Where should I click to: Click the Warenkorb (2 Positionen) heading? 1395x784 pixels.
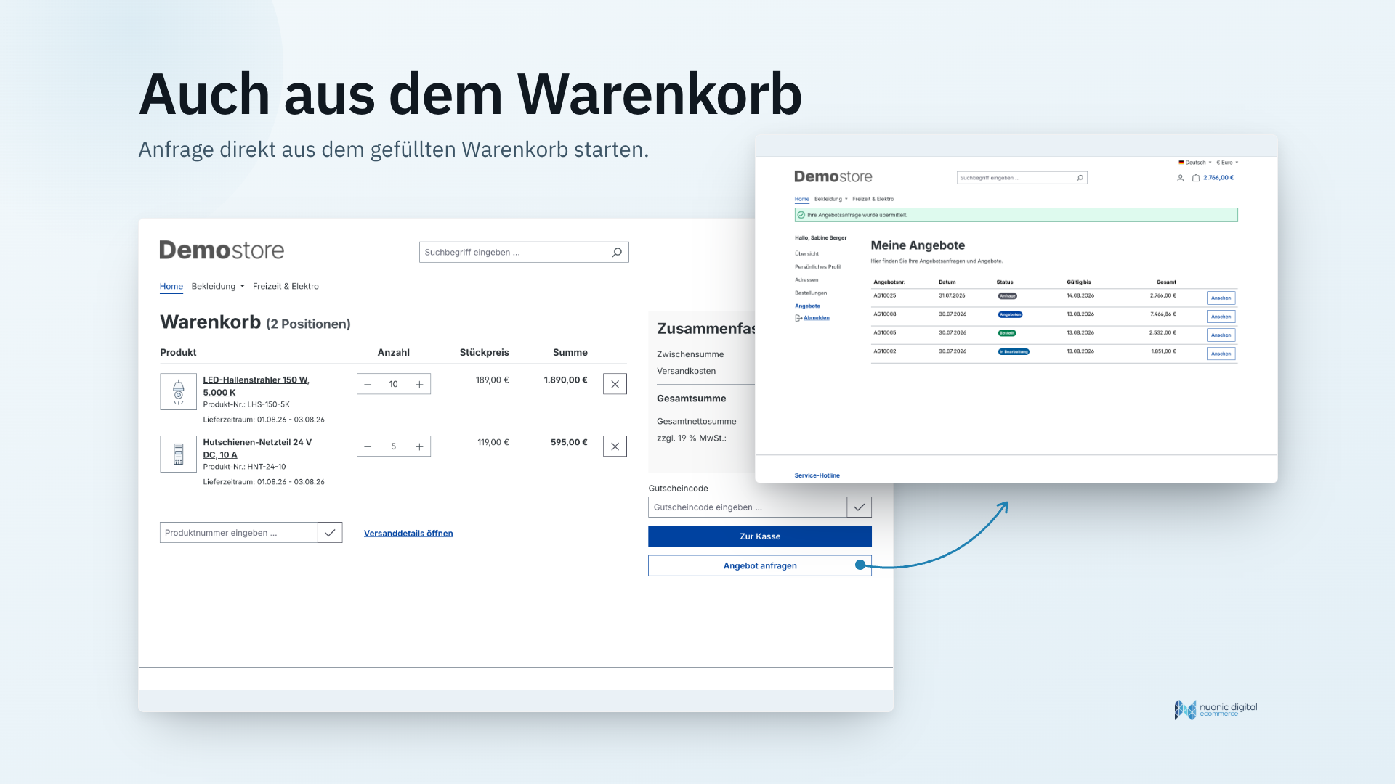[x=255, y=322]
